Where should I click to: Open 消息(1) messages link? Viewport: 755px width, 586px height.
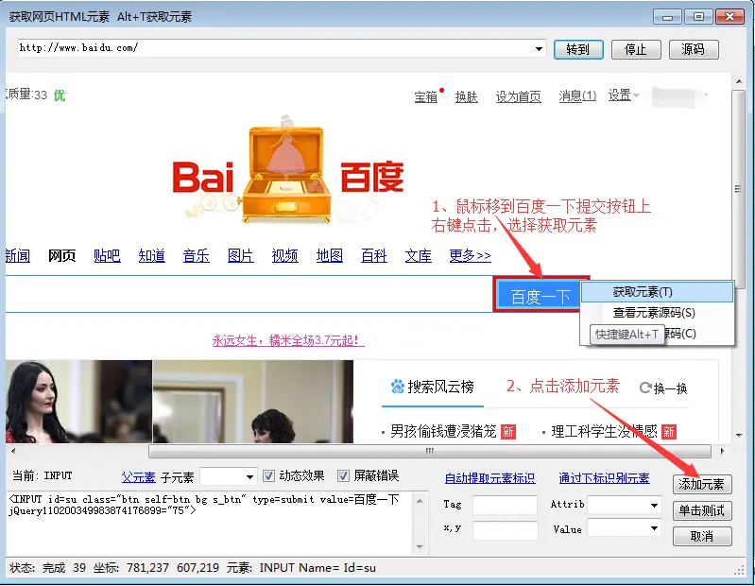coord(577,95)
